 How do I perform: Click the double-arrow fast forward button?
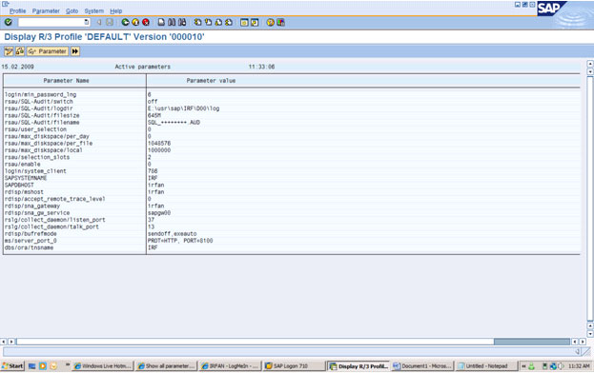click(x=75, y=51)
